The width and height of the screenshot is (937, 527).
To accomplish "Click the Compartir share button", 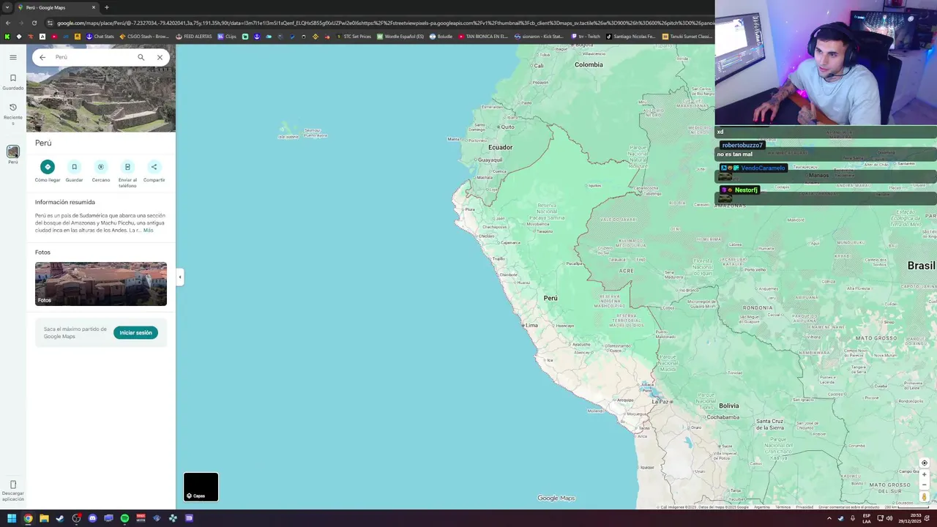I will [x=154, y=171].
